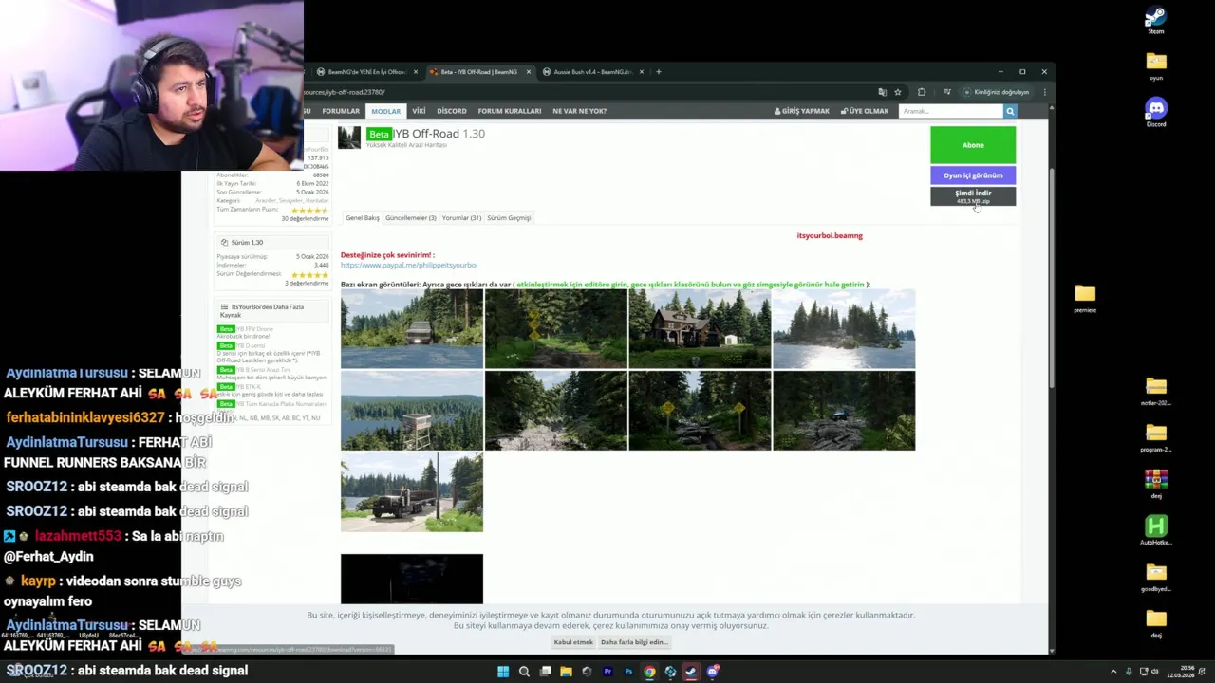Select the Güncellemeler (3) tab
Viewport: 1215px width, 683px height.
click(x=411, y=218)
